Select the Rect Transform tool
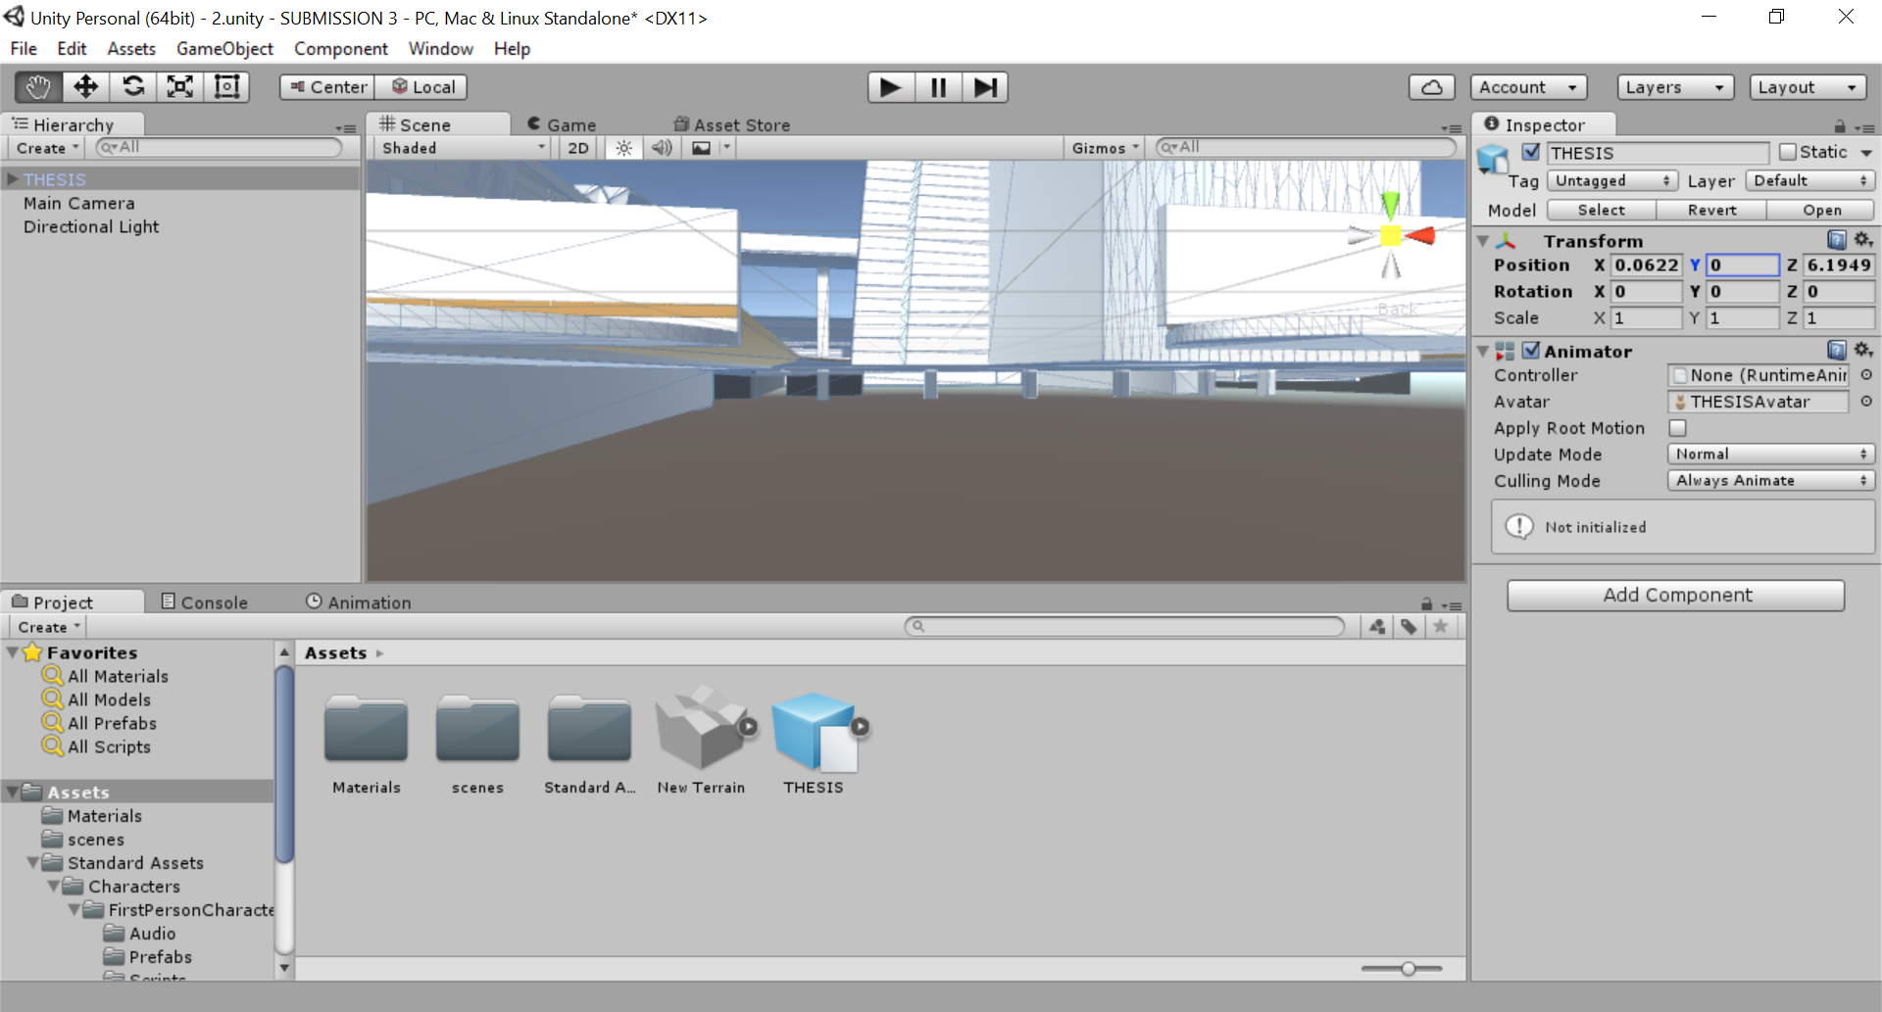1882x1012 pixels. 226,86
